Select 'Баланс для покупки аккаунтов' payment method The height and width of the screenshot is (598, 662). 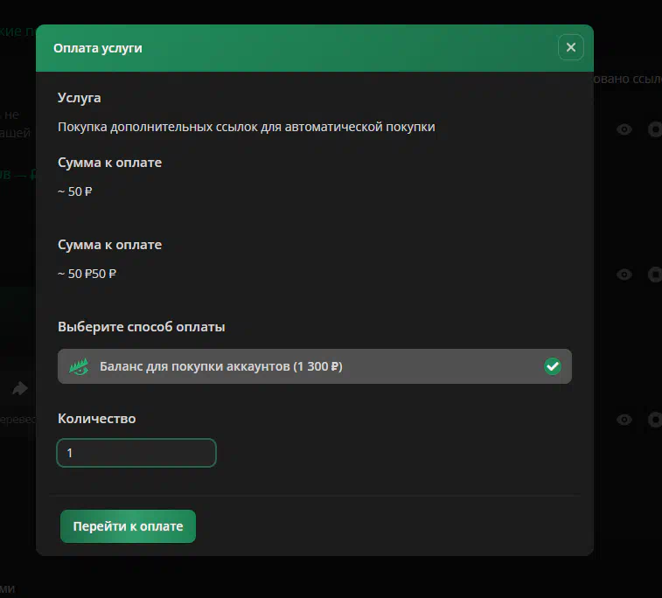coord(220,367)
